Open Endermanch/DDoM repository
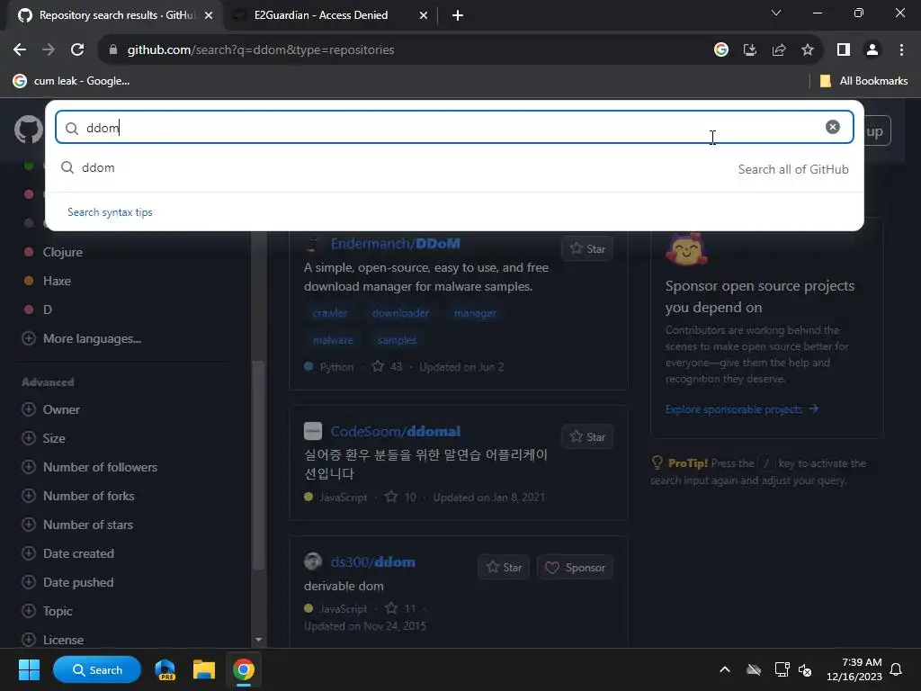This screenshot has width=921, height=691. pos(396,243)
